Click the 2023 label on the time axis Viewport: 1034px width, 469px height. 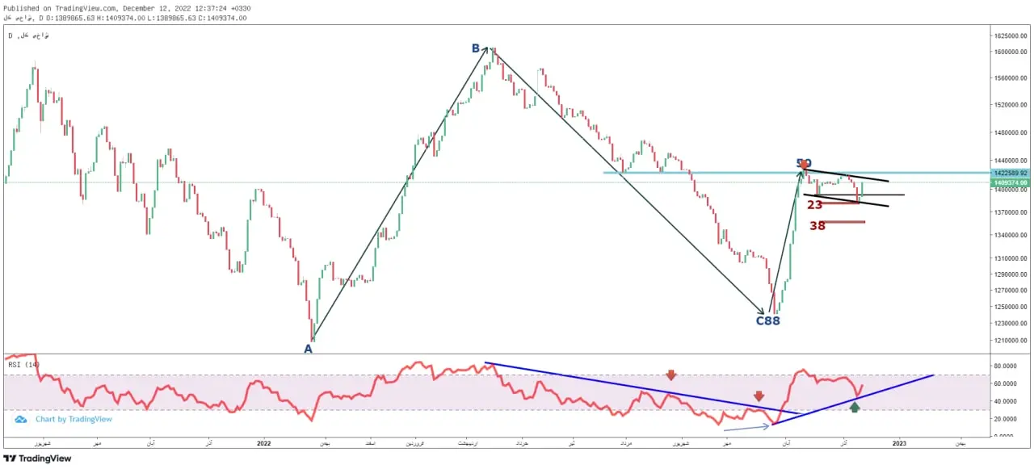coord(899,443)
